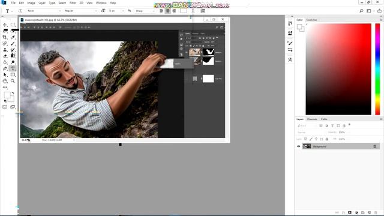Open the layer filter kind dropdown
The image size is (384, 216).
point(307,125)
